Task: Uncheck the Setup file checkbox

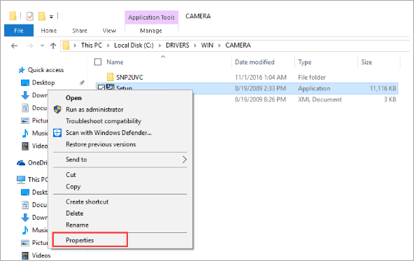Action: pyautogui.click(x=101, y=87)
